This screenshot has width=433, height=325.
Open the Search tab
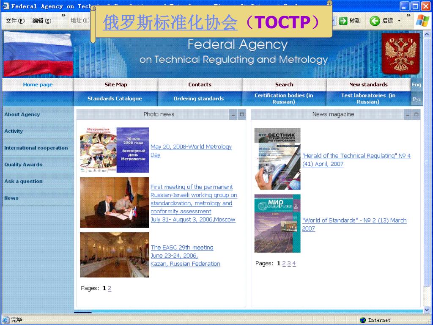284,85
